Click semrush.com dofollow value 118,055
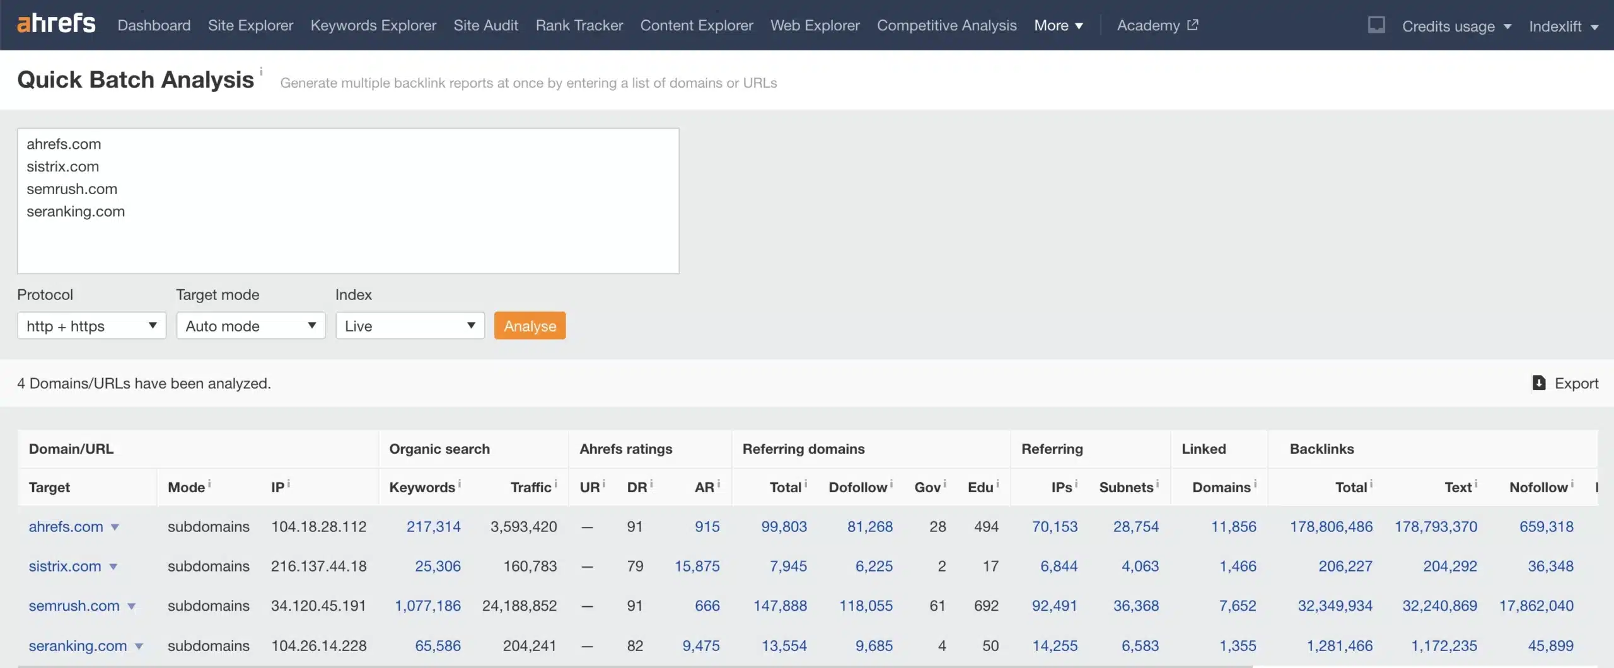The height and width of the screenshot is (668, 1614). point(866,606)
